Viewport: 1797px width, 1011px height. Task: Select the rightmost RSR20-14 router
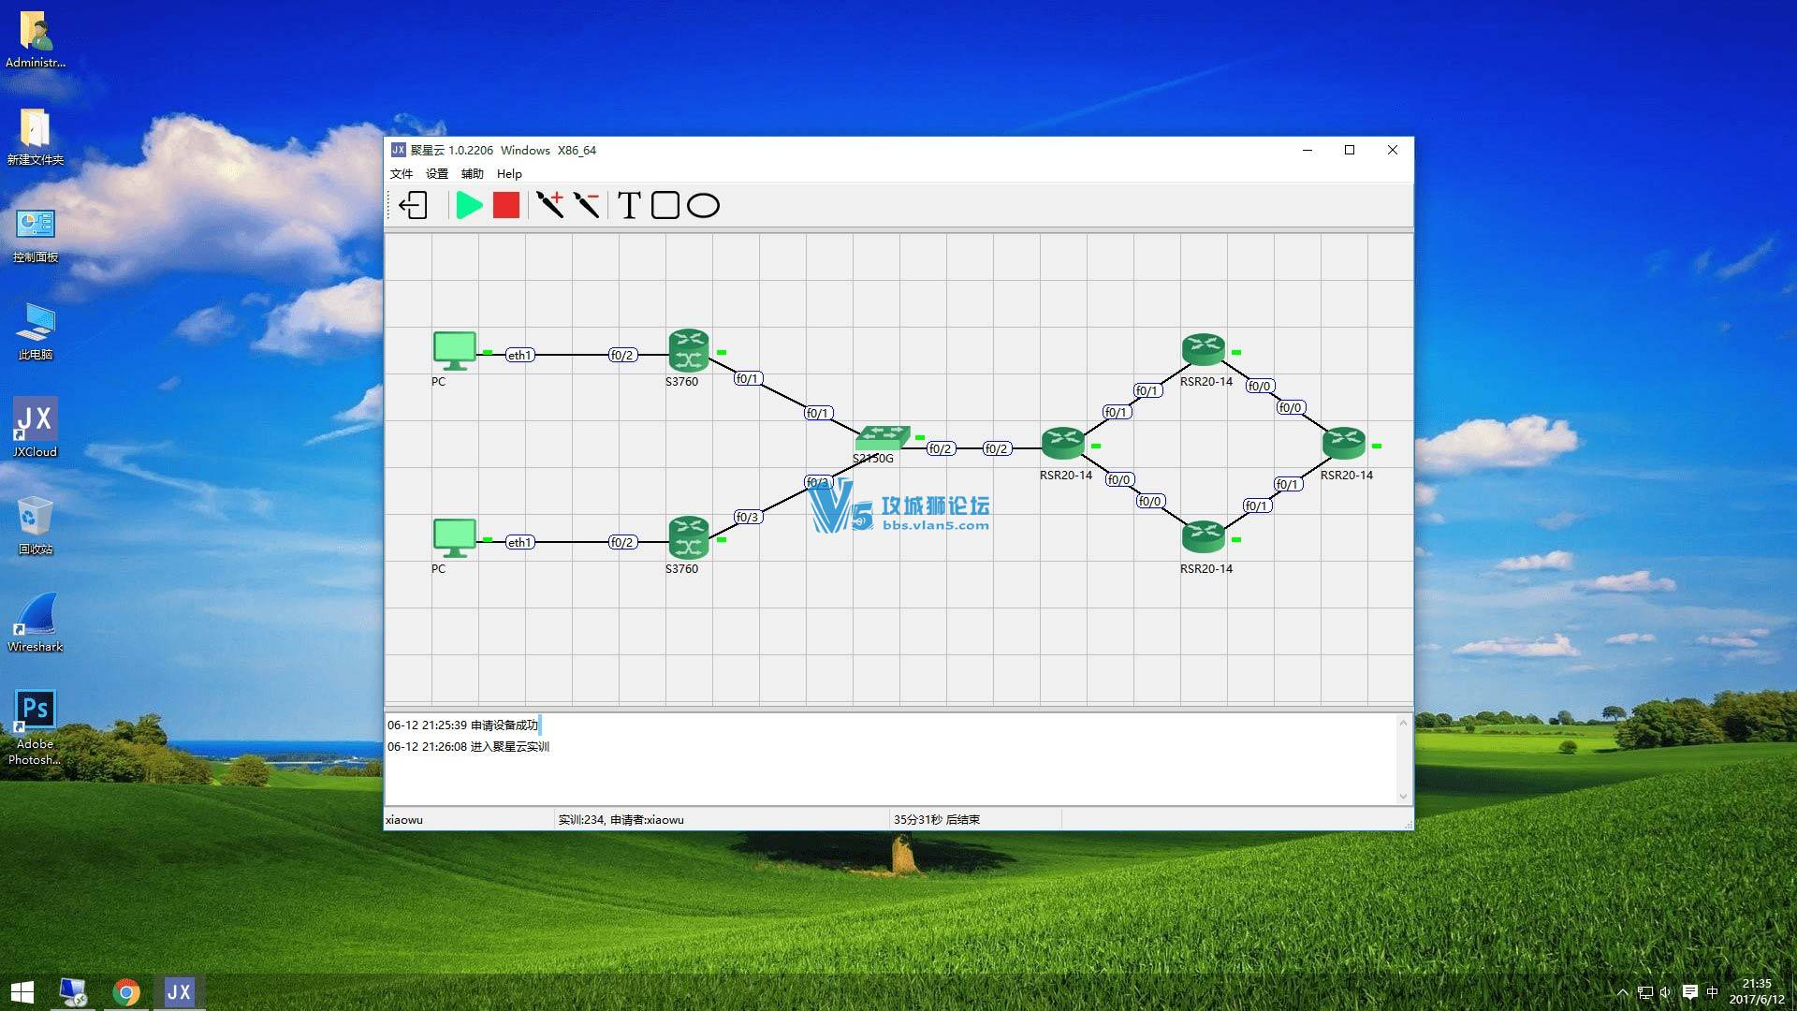point(1344,444)
